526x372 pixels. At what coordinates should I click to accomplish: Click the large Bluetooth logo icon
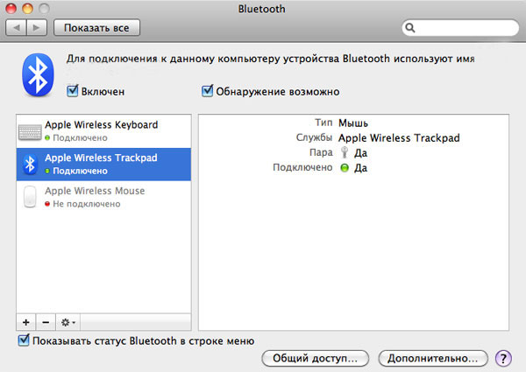(37, 74)
